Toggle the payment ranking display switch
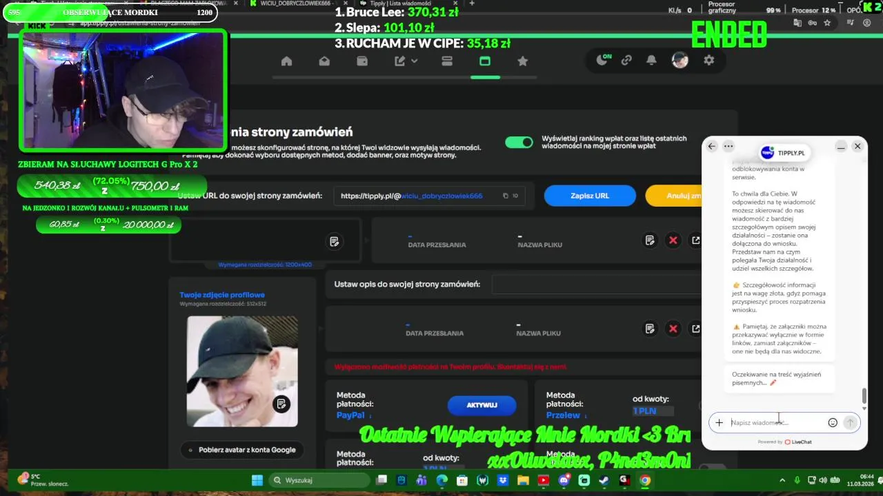Screen dimensions: 883x496 519,143
